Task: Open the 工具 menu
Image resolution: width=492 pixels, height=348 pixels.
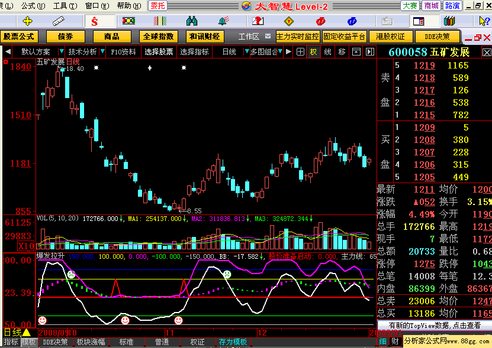Action: pyautogui.click(x=65, y=6)
